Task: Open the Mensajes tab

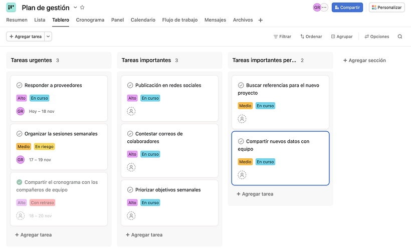Action: click(x=215, y=20)
